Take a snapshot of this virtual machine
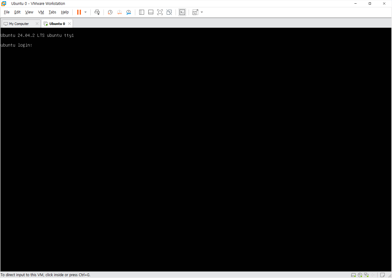Screen dimensions: 392x278 [x=110, y=12]
